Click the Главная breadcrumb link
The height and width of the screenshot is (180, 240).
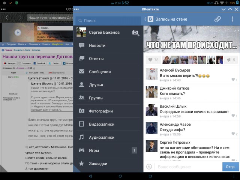[x=8, y=50]
